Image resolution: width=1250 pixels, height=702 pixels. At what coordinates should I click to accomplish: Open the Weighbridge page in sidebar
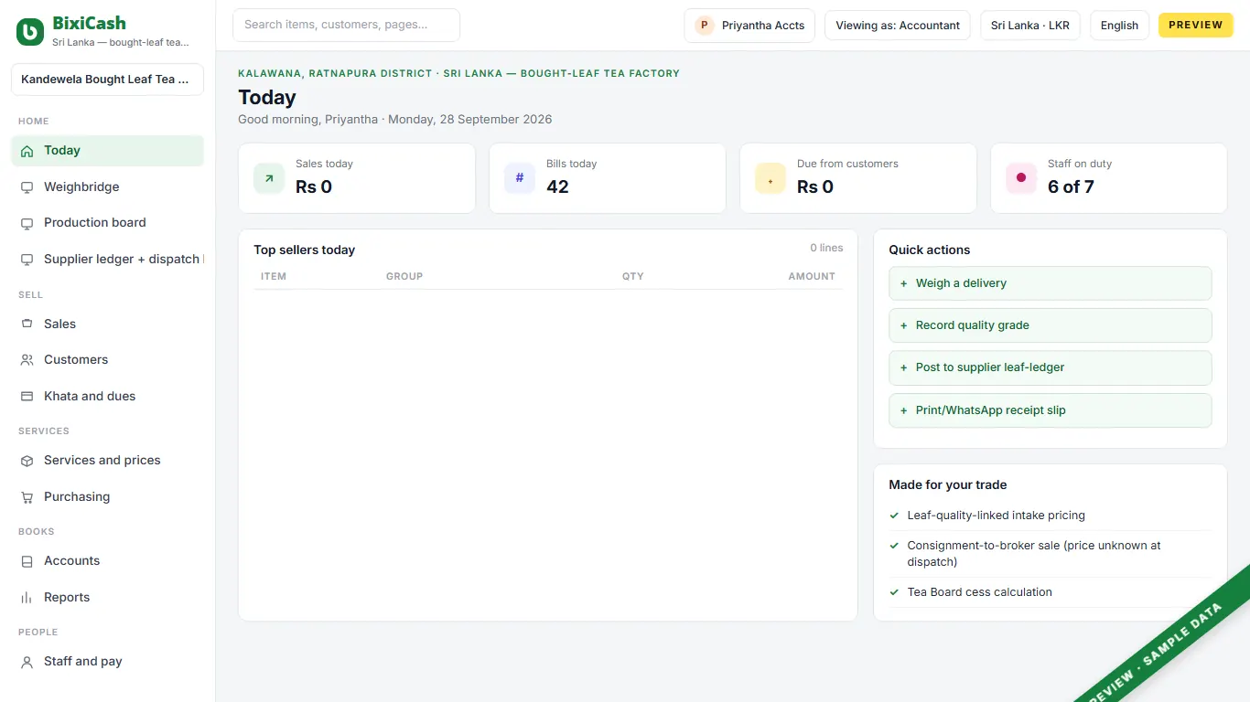tap(107, 187)
